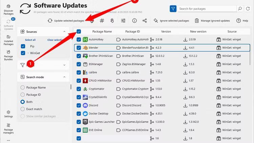Click the hash symbol toolbar icon
The width and height of the screenshot is (254, 143).
[102, 21]
